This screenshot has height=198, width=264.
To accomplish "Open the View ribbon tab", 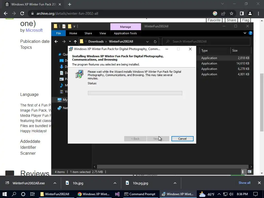I will [x=103, y=33].
